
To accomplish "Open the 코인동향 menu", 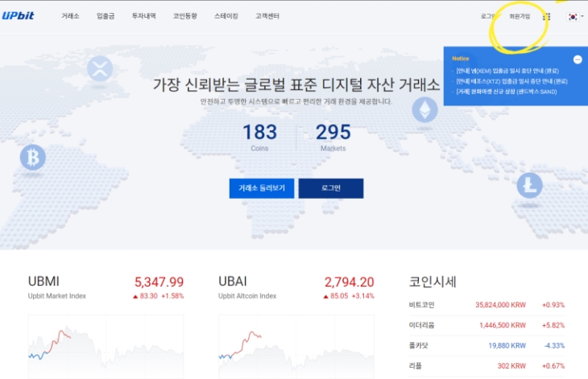I will click(x=185, y=16).
